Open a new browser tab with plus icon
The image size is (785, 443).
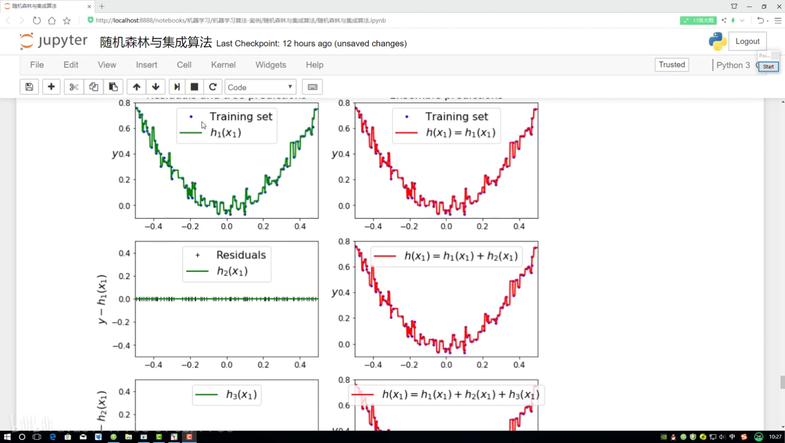[102, 6]
